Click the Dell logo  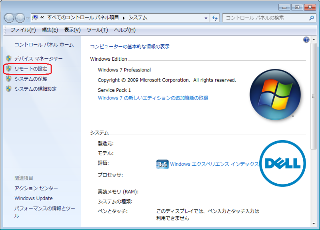[x=282, y=164]
